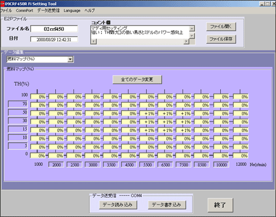
Task: Select the ファイル名 field showing 02crf450
Action: click(54, 29)
